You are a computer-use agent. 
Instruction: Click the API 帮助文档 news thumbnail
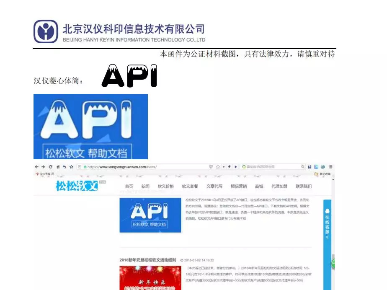coord(150,215)
